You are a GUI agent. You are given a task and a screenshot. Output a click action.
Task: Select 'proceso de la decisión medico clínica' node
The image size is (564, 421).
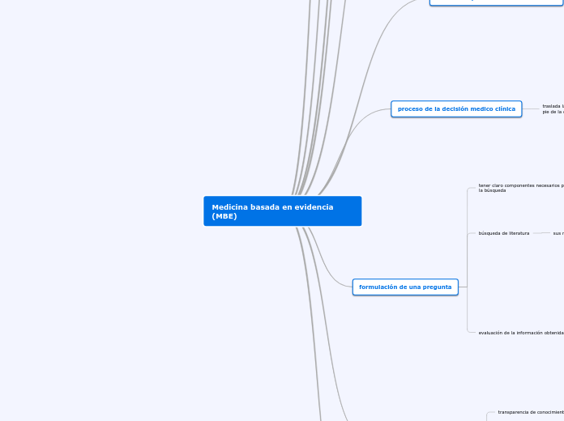click(456, 109)
